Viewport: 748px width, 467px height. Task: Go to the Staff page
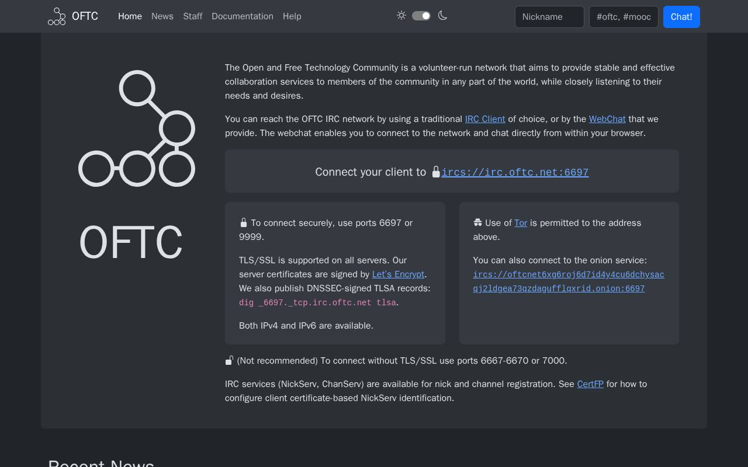coord(193,16)
